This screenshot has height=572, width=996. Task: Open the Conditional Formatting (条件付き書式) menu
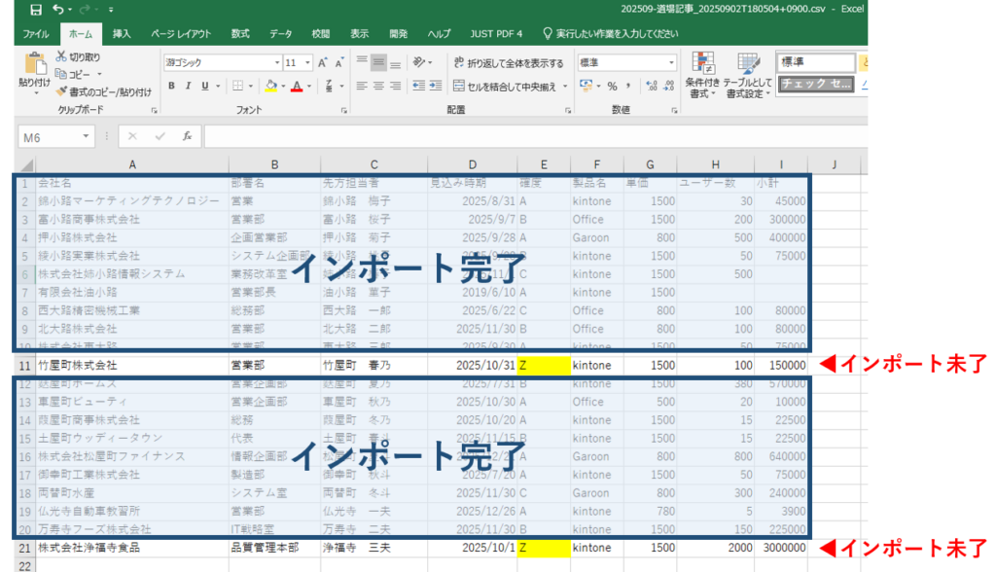pyautogui.click(x=701, y=72)
